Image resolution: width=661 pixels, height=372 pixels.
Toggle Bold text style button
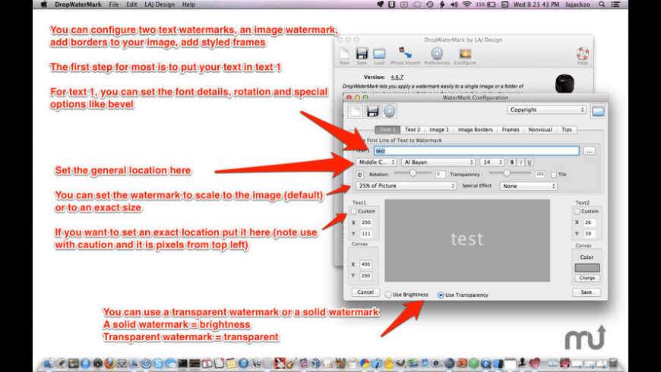point(512,162)
